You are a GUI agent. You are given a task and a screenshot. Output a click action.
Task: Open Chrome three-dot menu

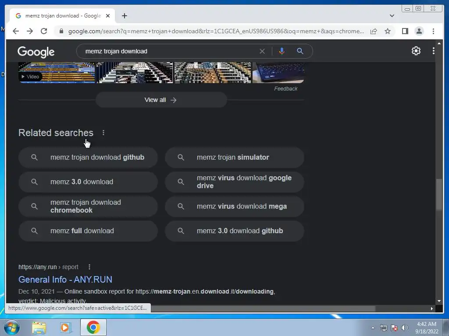[x=433, y=31]
